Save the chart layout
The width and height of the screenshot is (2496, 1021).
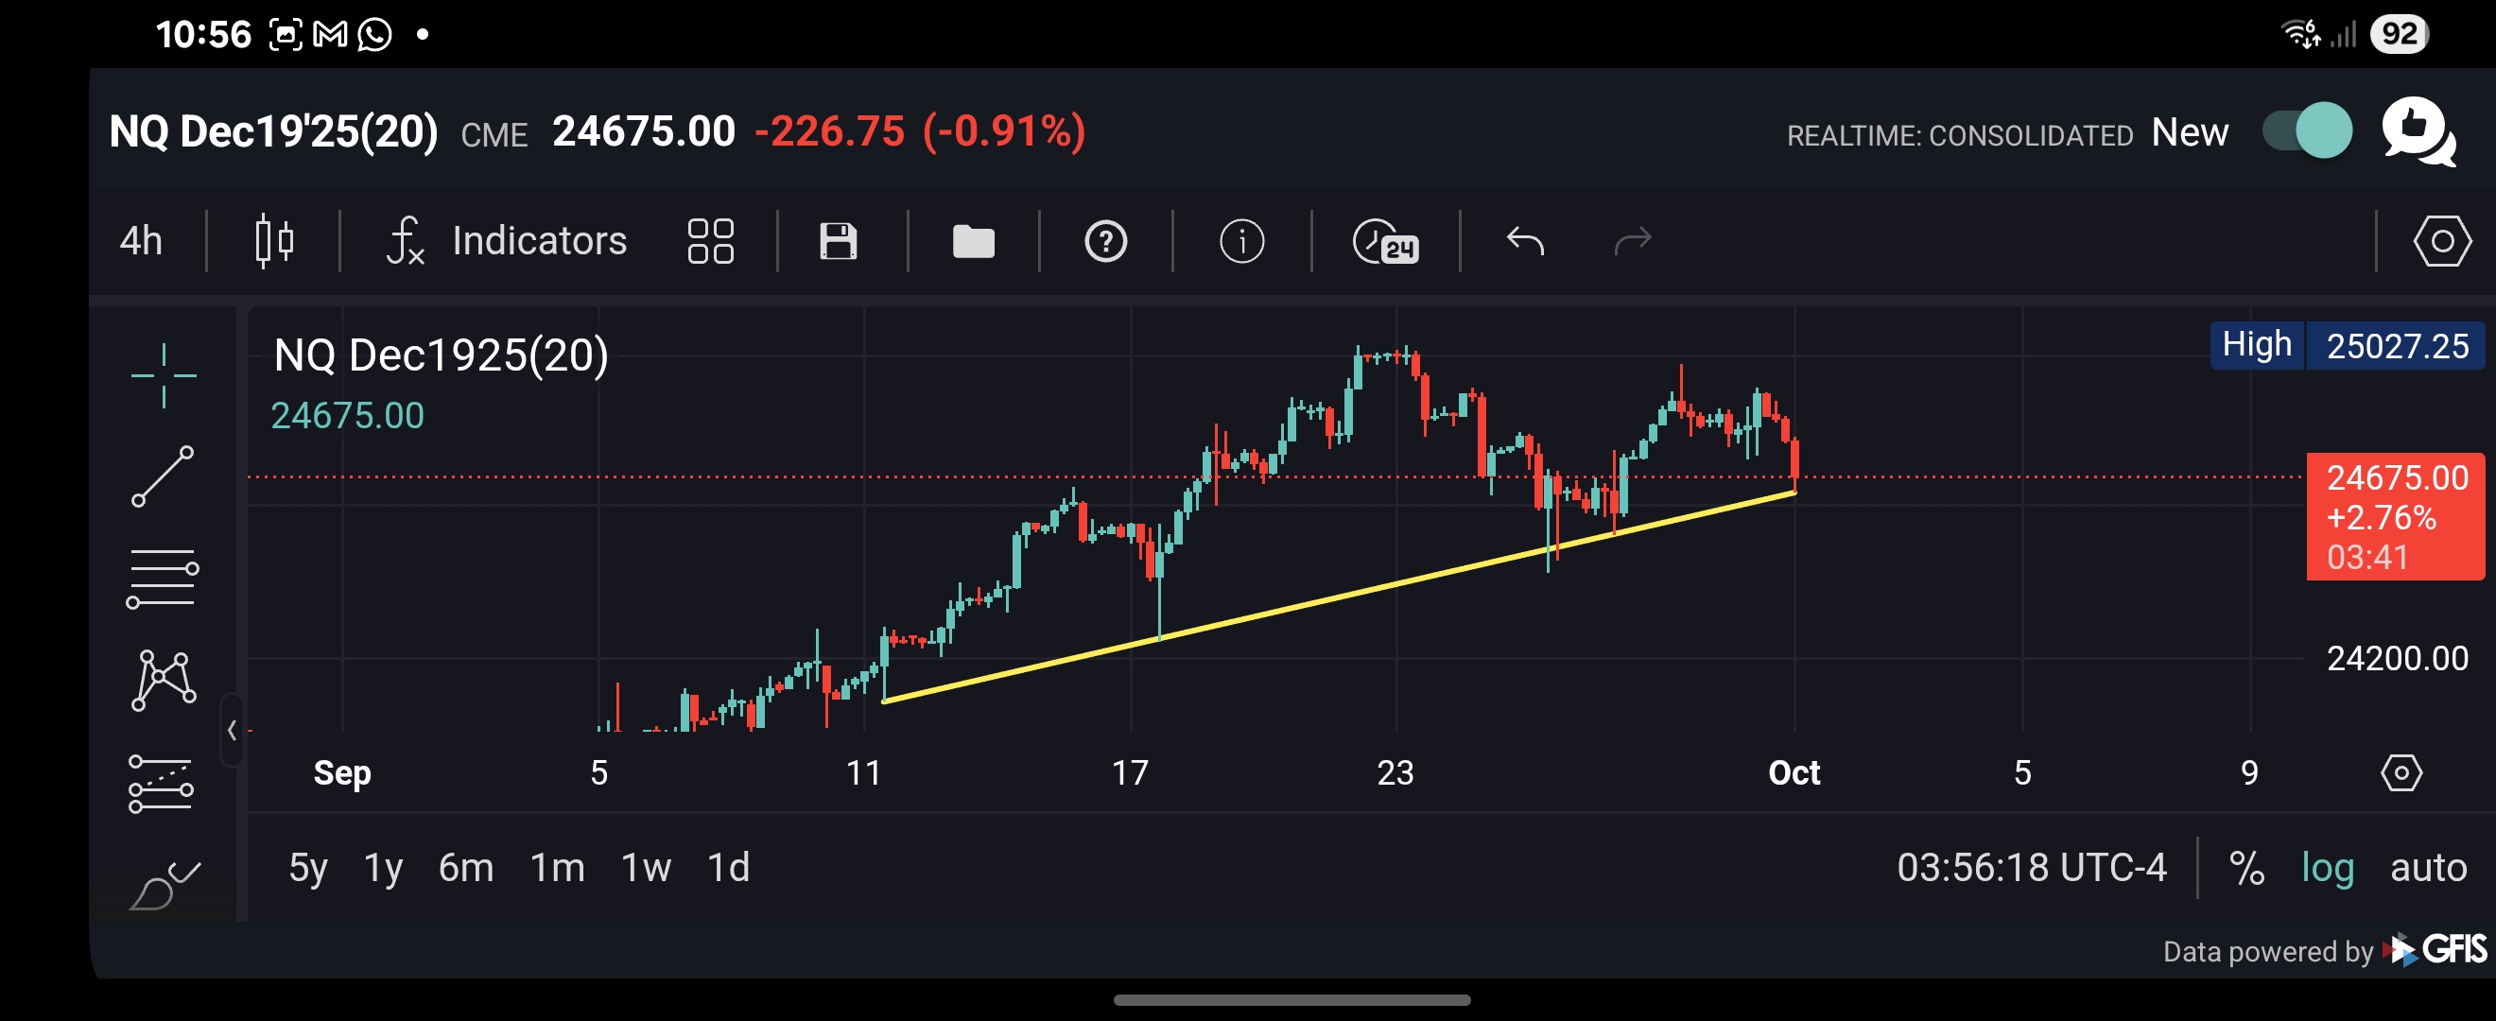838,240
